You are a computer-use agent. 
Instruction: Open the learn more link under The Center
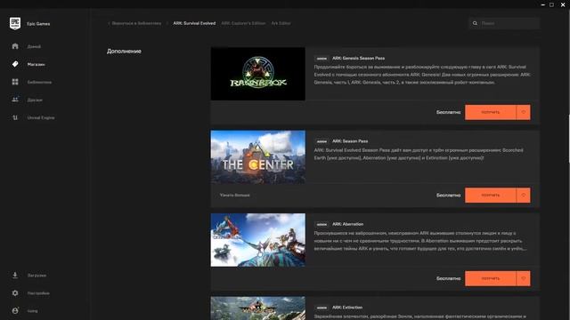pyautogui.click(x=234, y=196)
